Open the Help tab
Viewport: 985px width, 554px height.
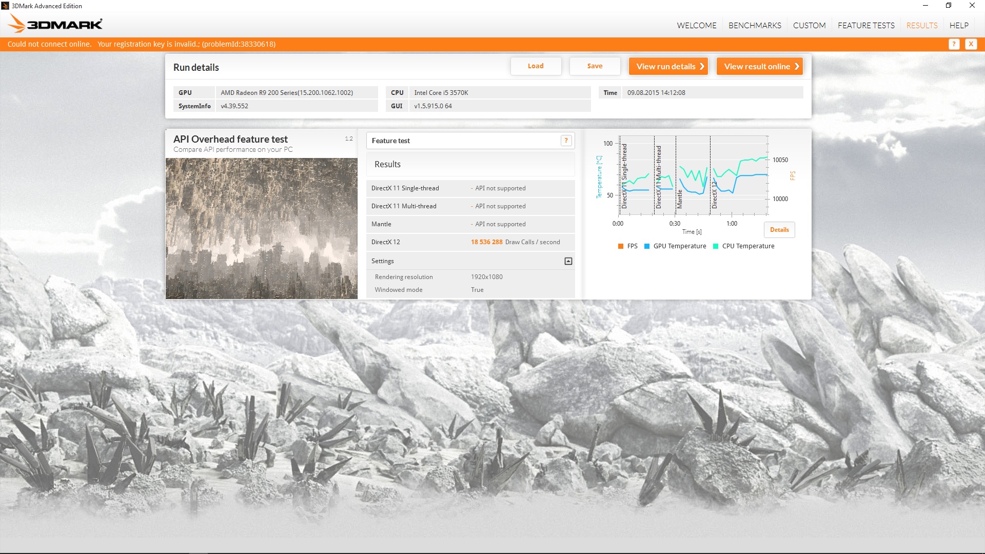point(958,25)
